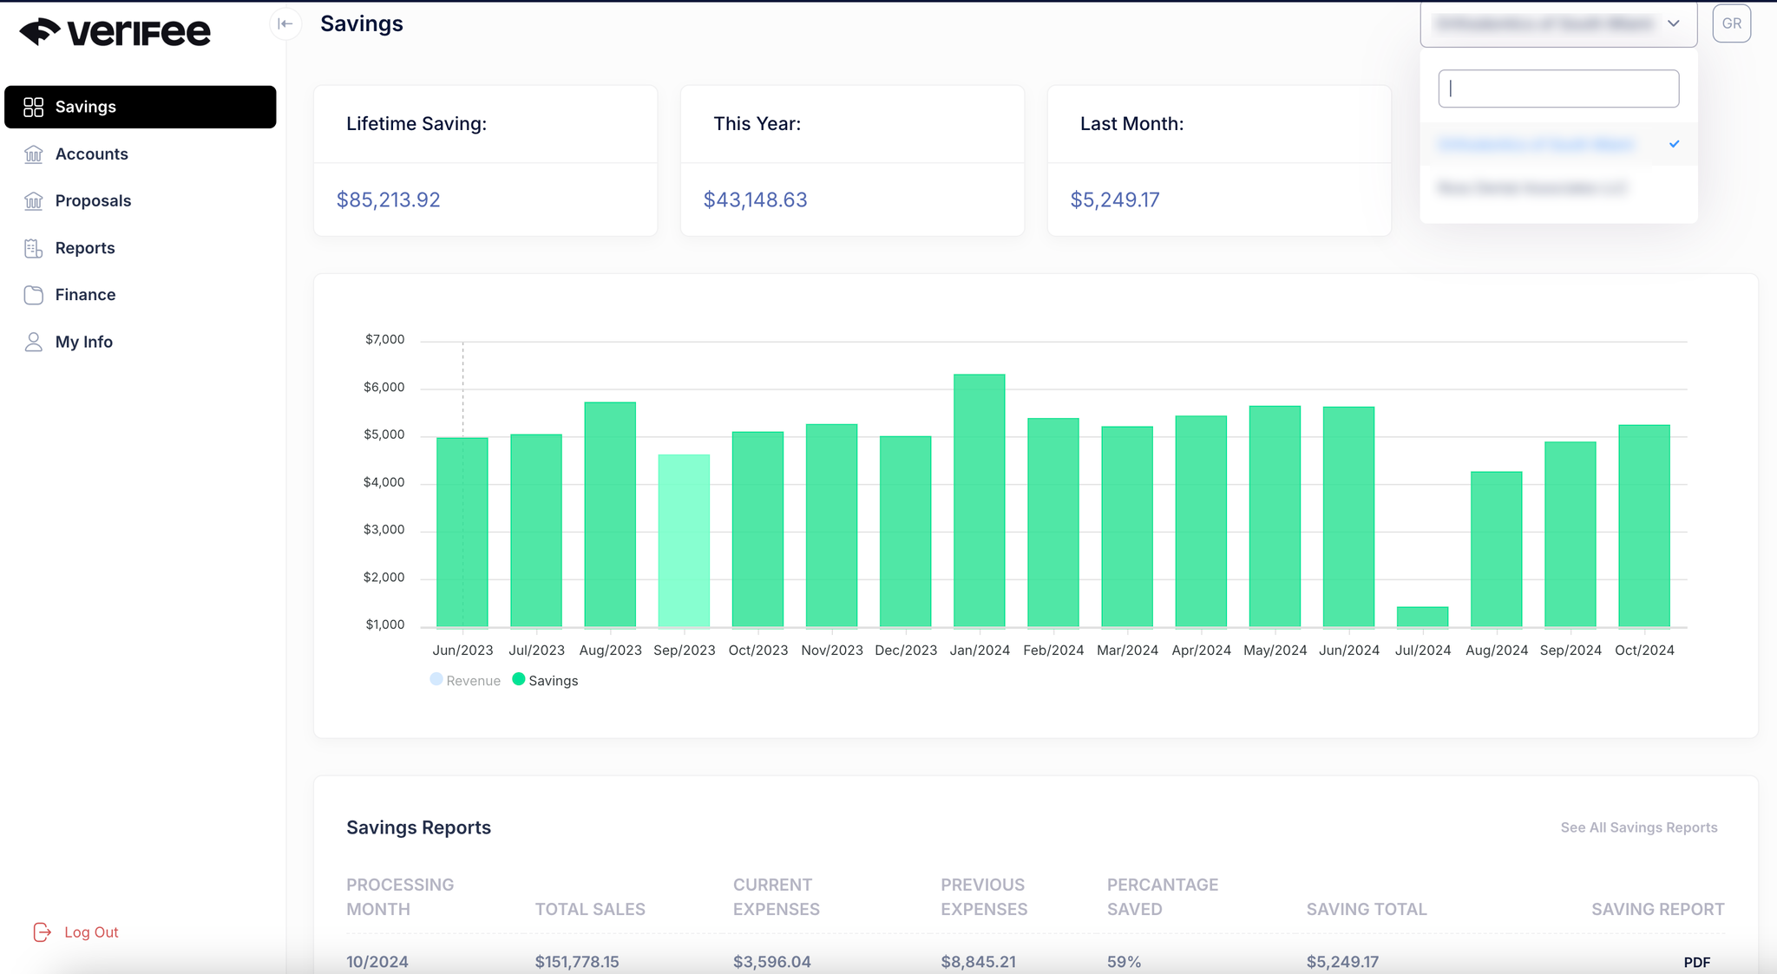
Task: Open the GR user avatar menu
Action: [1731, 23]
